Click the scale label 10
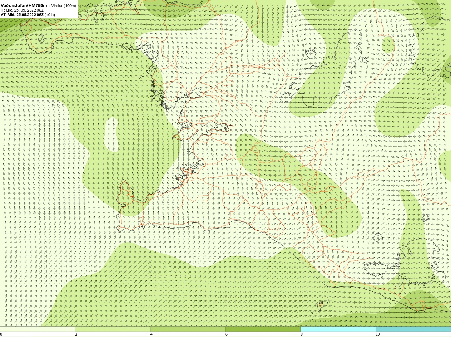 tap(378, 335)
